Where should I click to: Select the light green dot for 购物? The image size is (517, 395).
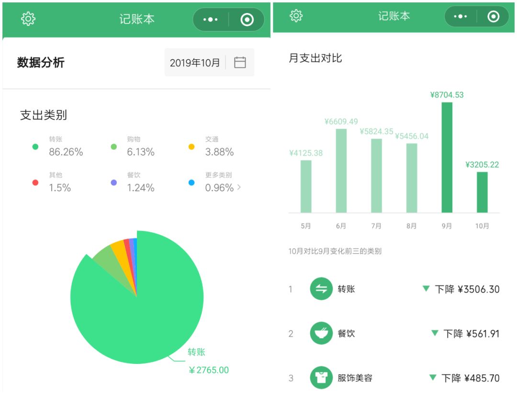click(x=114, y=147)
